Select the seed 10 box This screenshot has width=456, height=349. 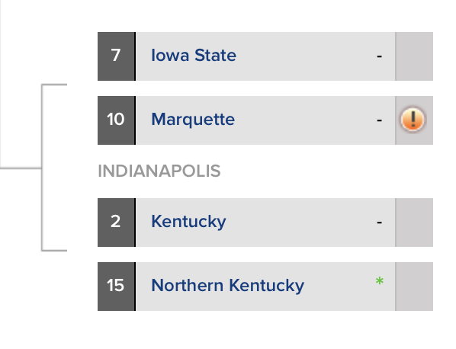point(117,120)
